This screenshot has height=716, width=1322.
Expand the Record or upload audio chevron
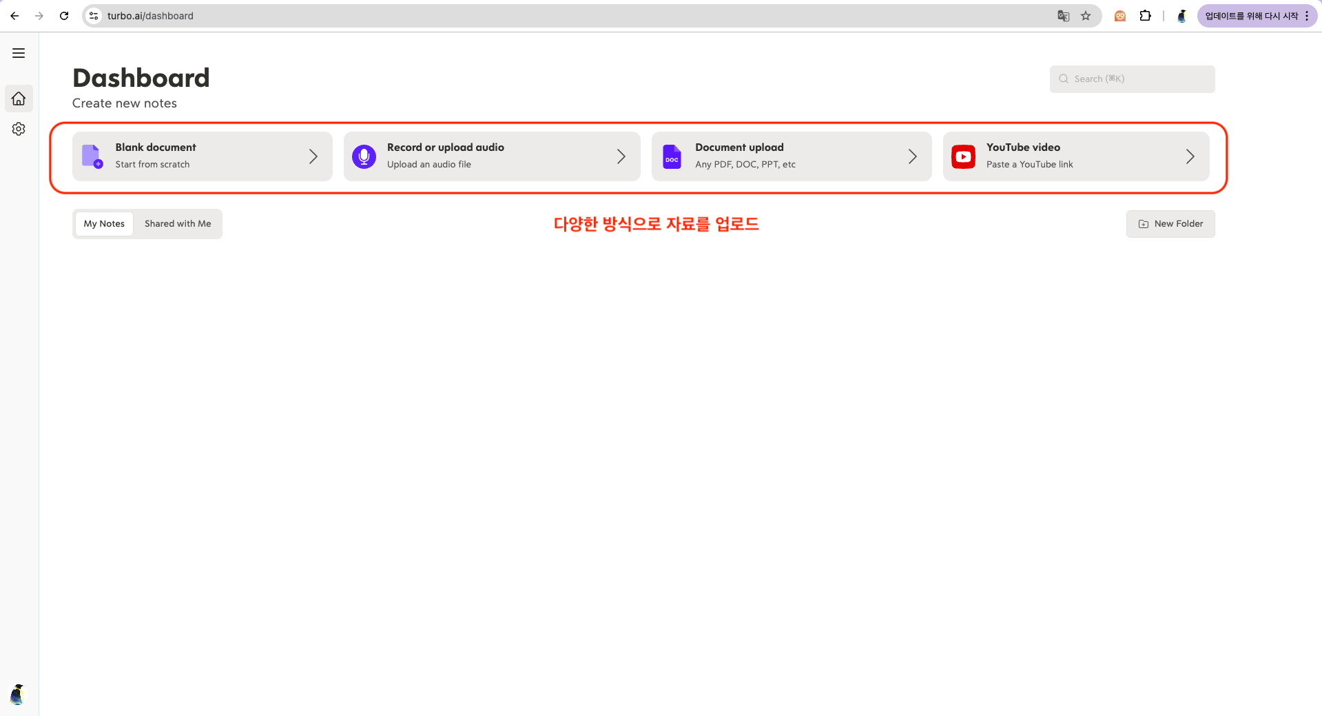pos(621,156)
